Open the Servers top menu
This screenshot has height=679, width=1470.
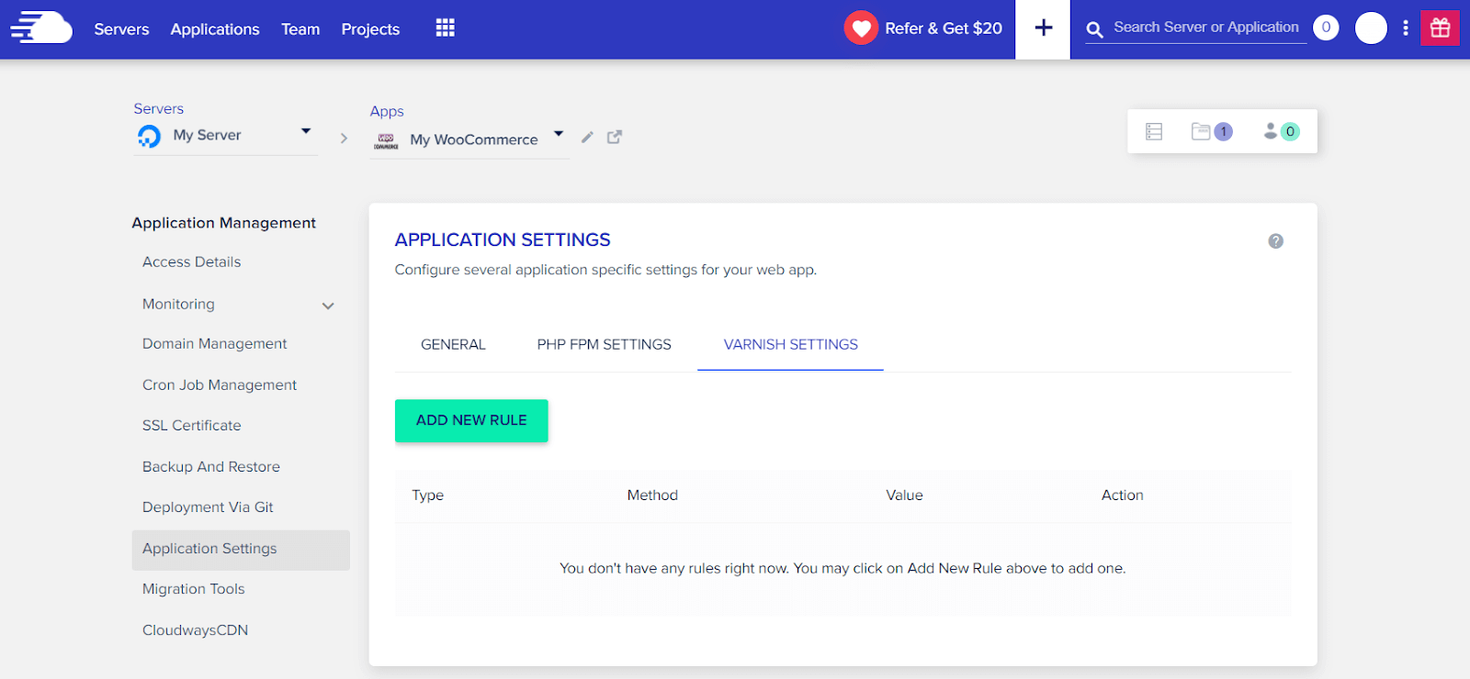point(121,29)
